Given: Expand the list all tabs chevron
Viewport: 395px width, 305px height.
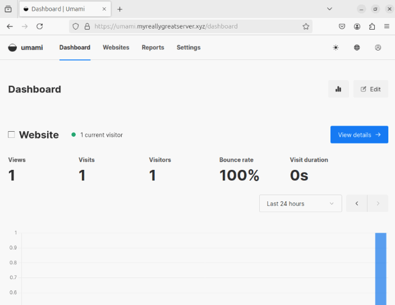Looking at the screenshot, I should (329, 9).
